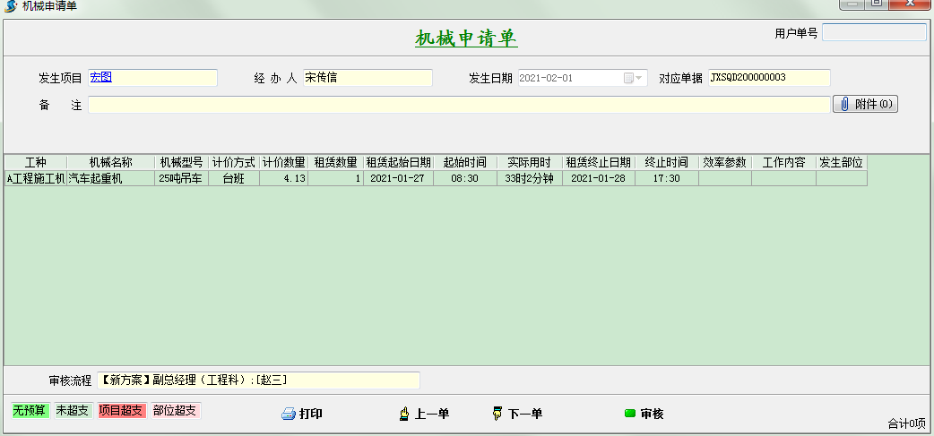Image resolution: width=934 pixels, height=436 pixels.
Task: Click the green icon beside 审核
Action: point(630,414)
